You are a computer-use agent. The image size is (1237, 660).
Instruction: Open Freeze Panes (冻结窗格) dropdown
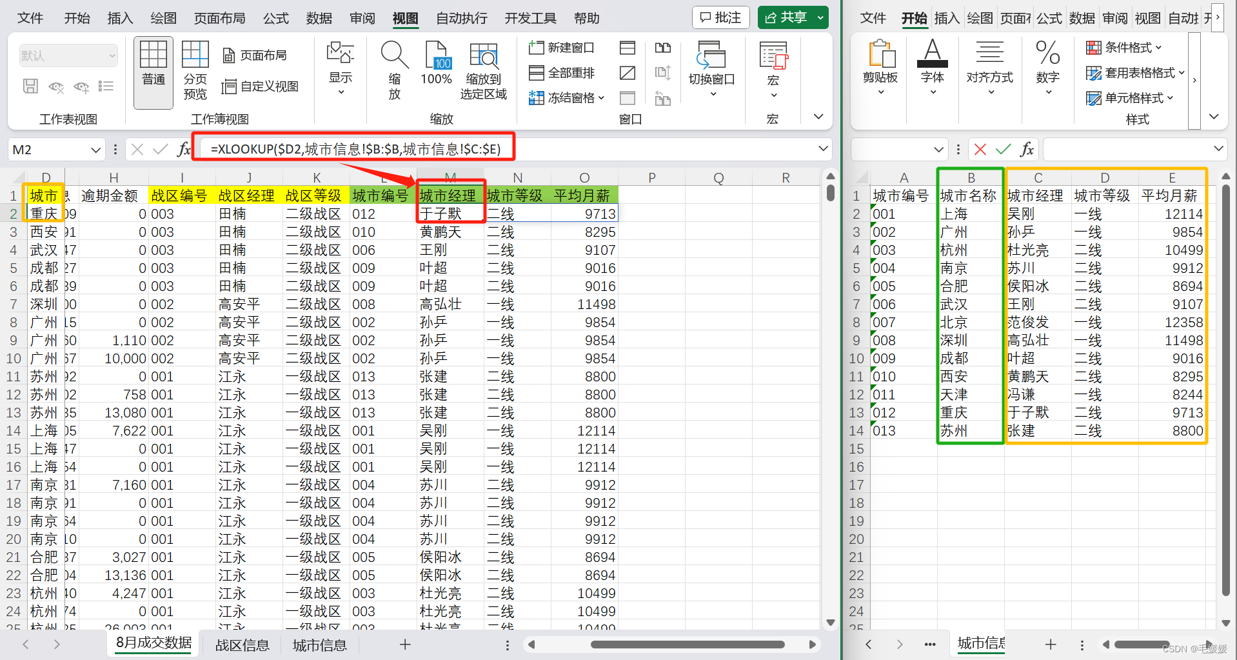(x=566, y=98)
